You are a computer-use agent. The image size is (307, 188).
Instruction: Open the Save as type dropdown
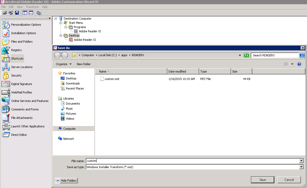click(301, 167)
